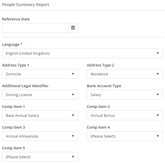Open the Comp Item 2 dropdown
Viewport: 165px width, 164px height.
(x=125, y=115)
